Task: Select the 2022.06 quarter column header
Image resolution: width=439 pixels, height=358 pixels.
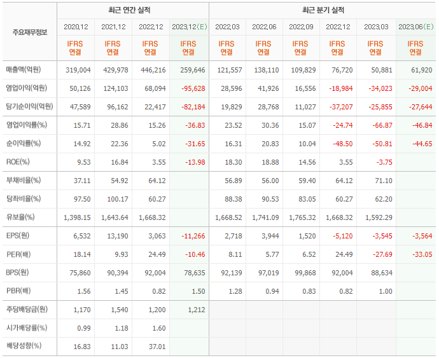Action: pyautogui.click(x=264, y=27)
